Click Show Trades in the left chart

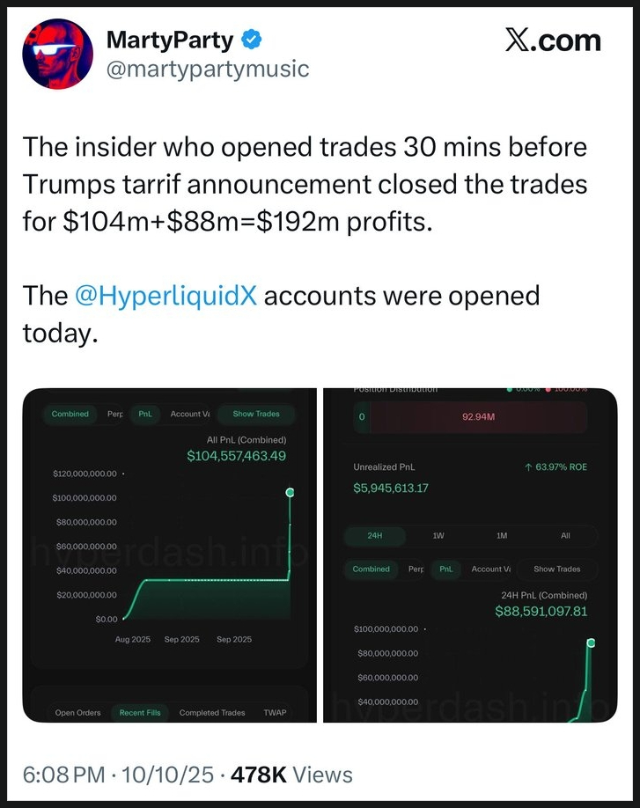click(255, 414)
